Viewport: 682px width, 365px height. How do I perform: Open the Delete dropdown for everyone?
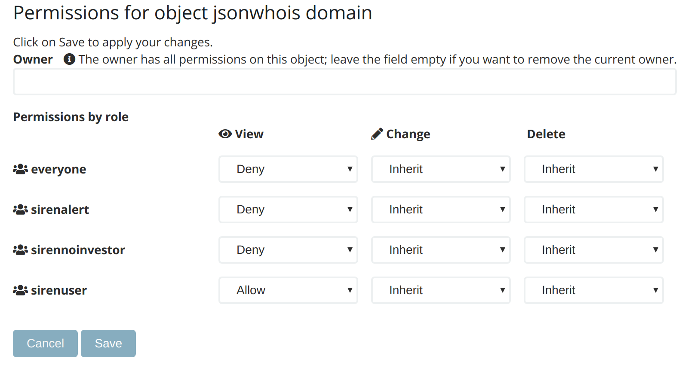(593, 169)
